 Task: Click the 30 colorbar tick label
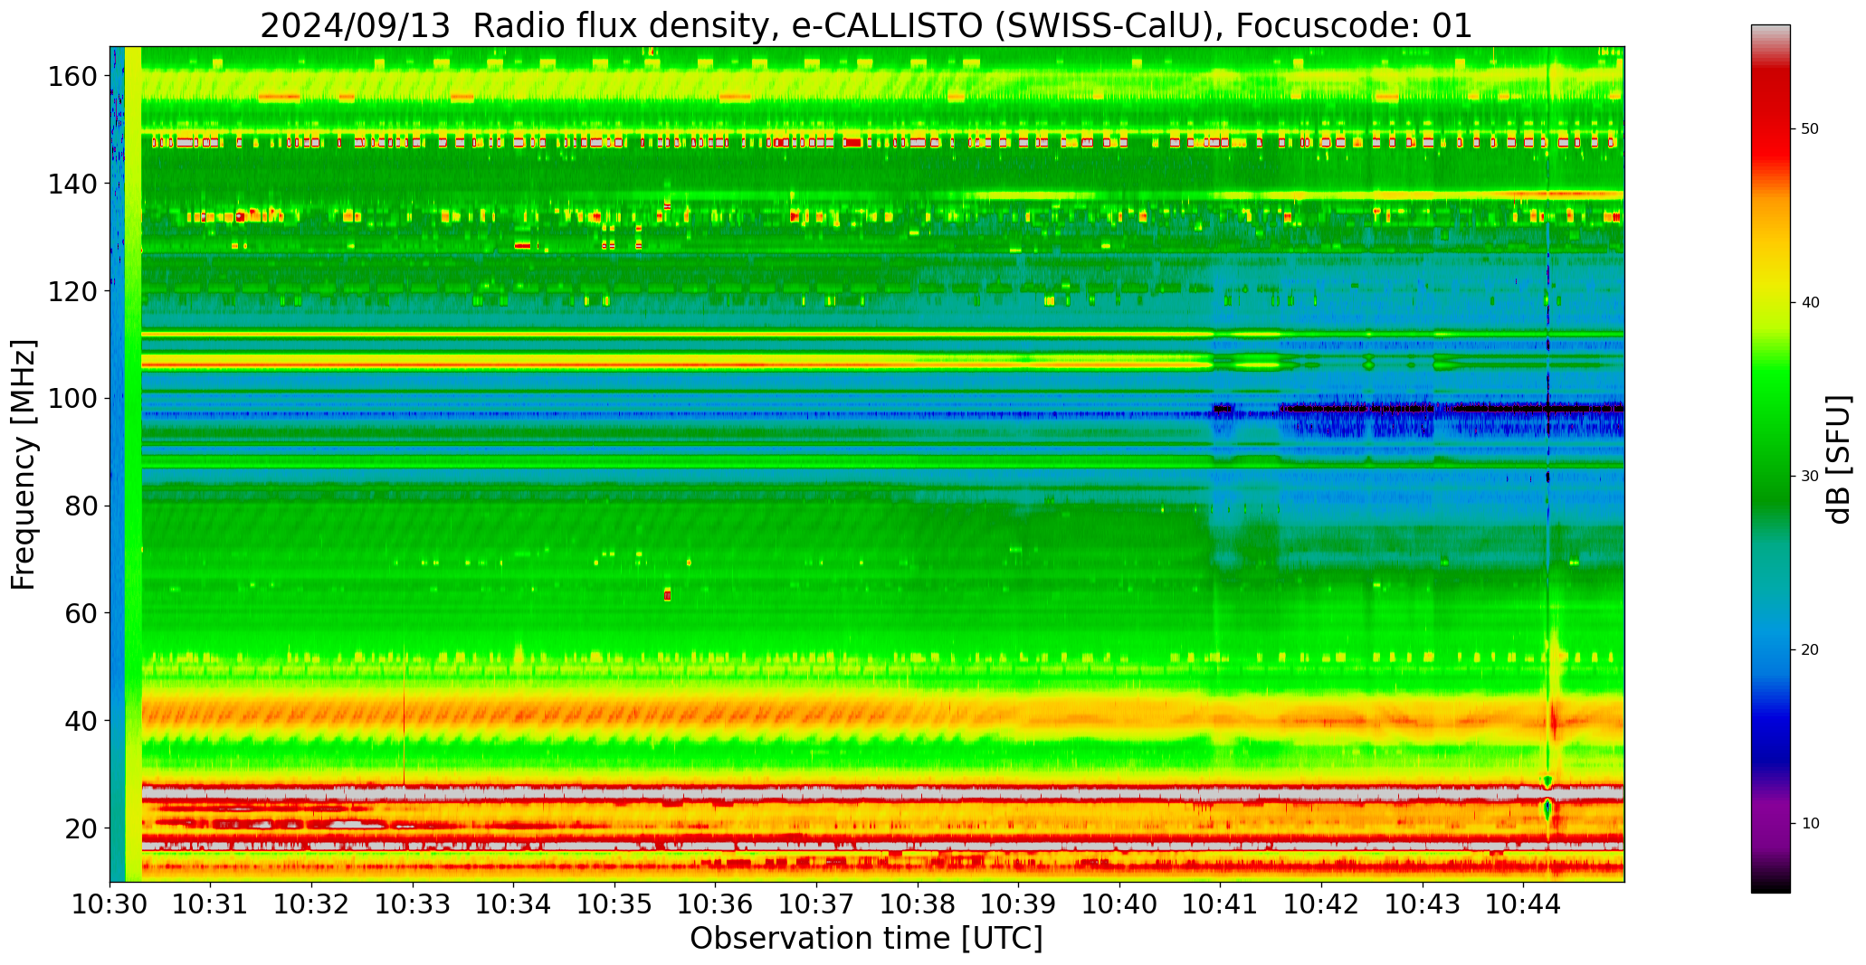click(x=1810, y=477)
